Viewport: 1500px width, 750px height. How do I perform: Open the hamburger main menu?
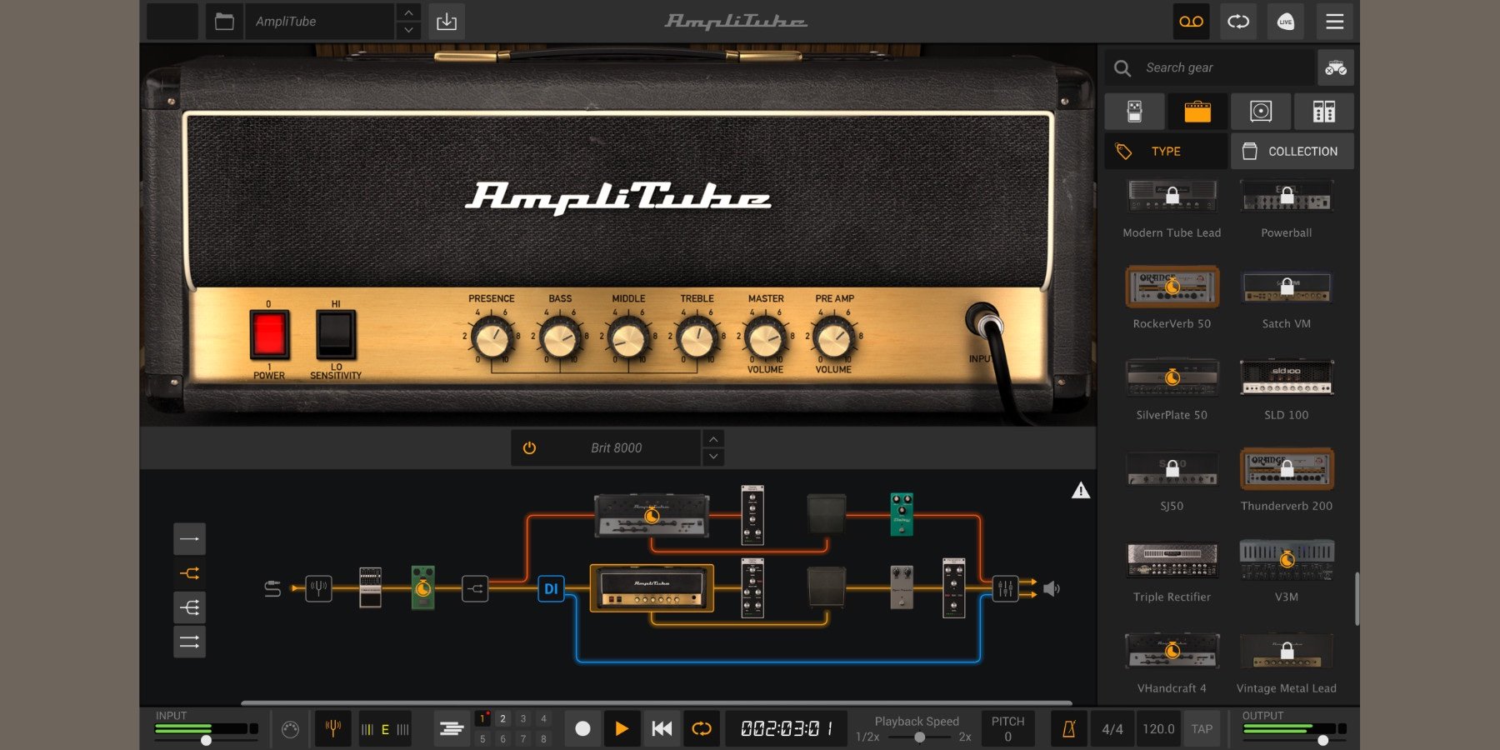coord(1334,22)
